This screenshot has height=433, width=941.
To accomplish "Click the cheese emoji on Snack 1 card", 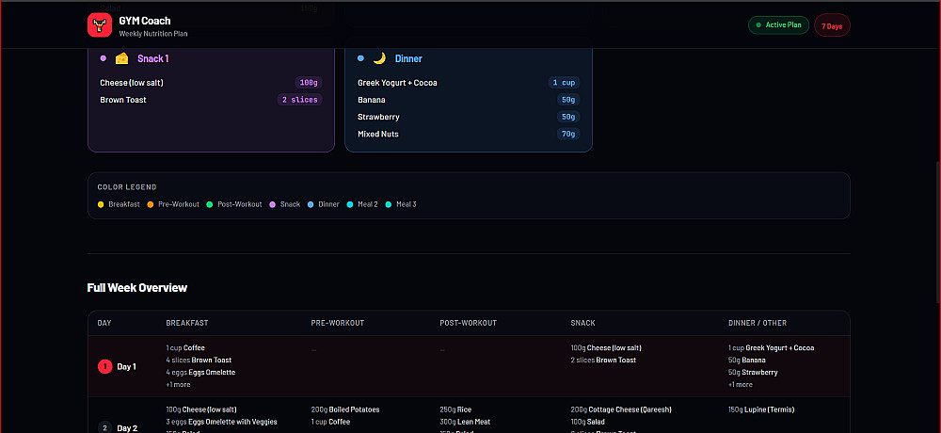I will [x=121, y=58].
